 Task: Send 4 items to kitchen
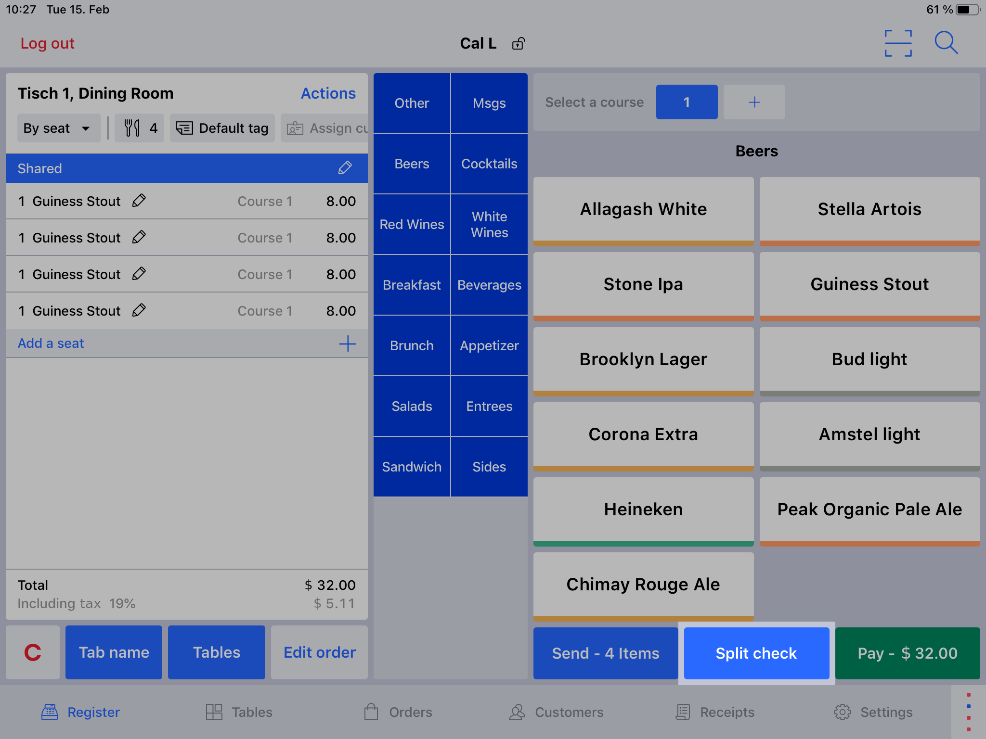click(x=606, y=653)
